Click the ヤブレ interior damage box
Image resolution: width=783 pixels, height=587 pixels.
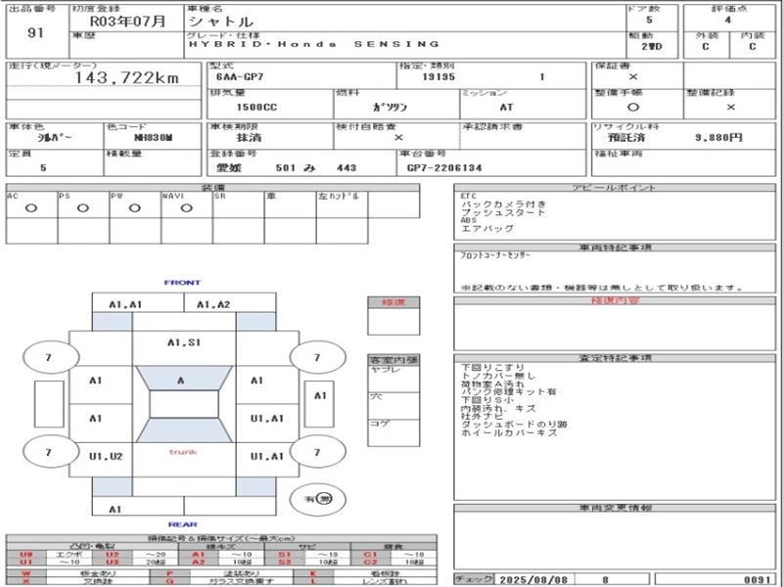coord(393,379)
